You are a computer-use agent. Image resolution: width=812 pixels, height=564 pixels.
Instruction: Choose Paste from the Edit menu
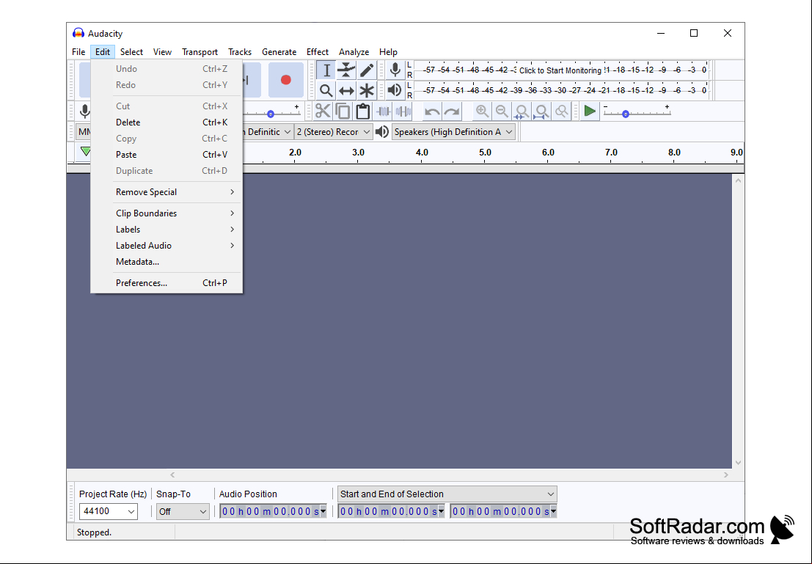pyautogui.click(x=167, y=154)
